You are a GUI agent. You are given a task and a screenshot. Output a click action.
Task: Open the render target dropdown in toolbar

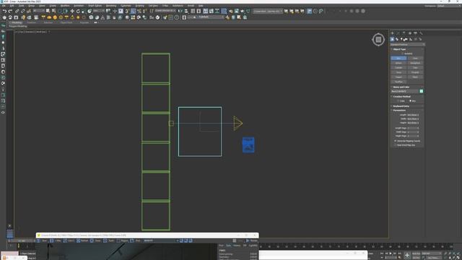[268, 12]
